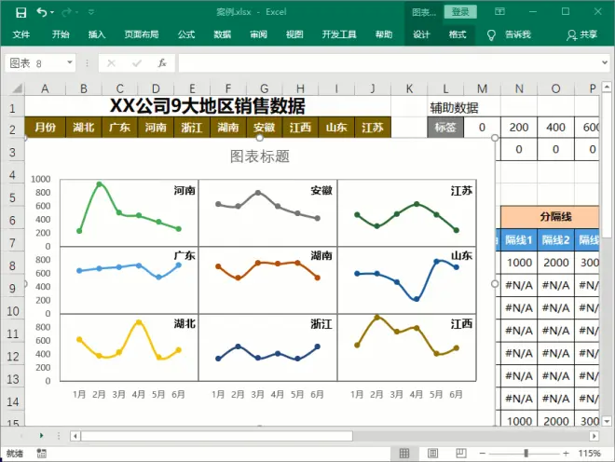
Task: Switch to the 插入 ribbon tab
Action: click(x=97, y=34)
